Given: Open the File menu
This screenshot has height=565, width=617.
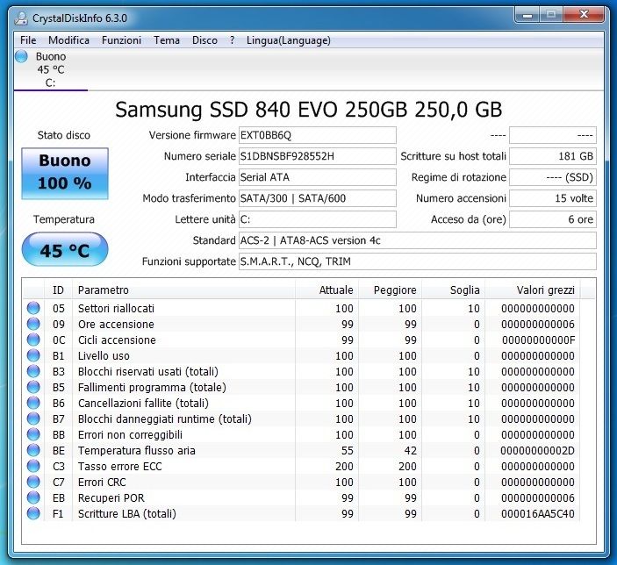Looking at the screenshot, I should coord(28,40).
